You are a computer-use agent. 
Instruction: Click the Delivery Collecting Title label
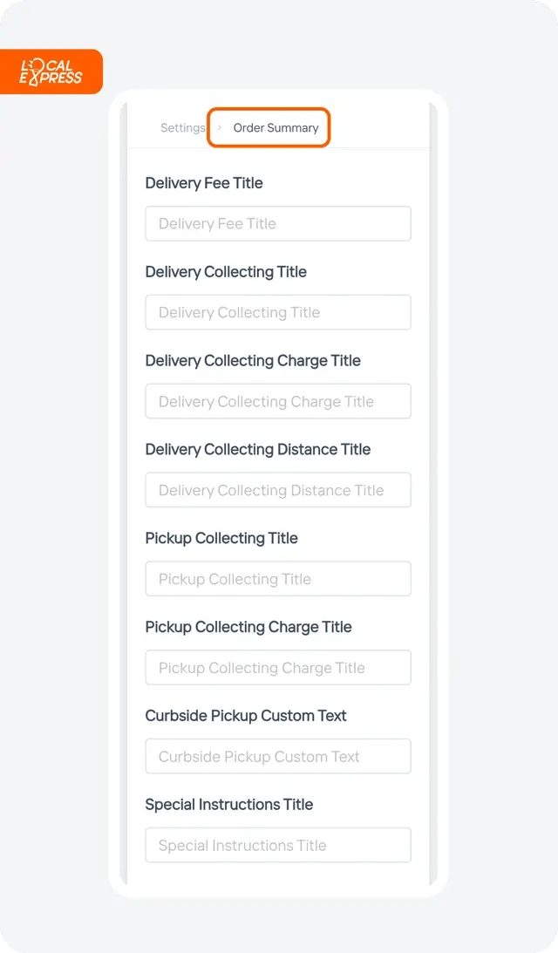pyautogui.click(x=226, y=272)
